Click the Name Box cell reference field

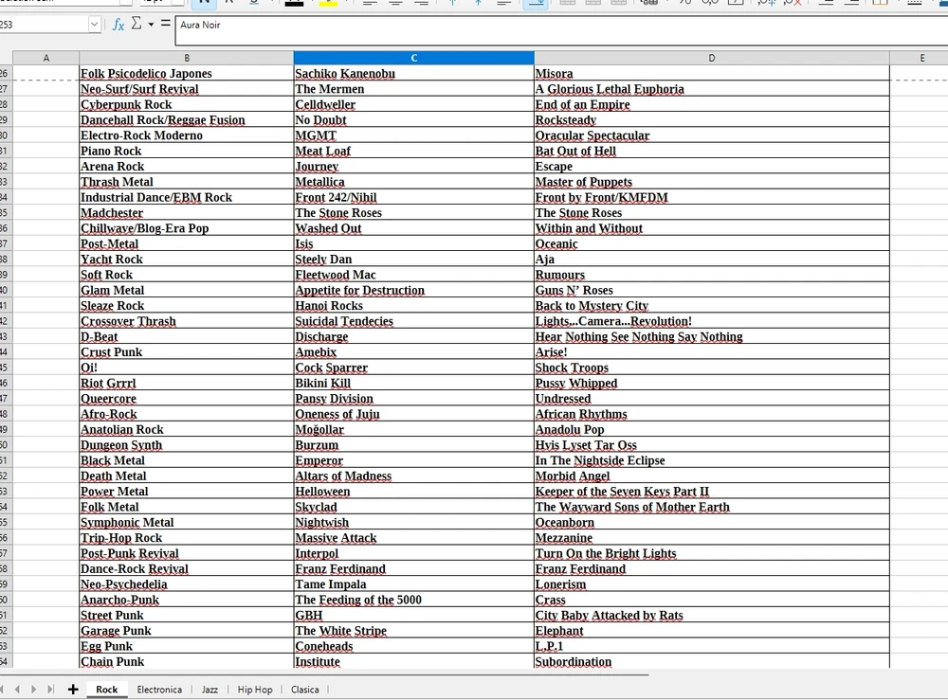[x=44, y=25]
